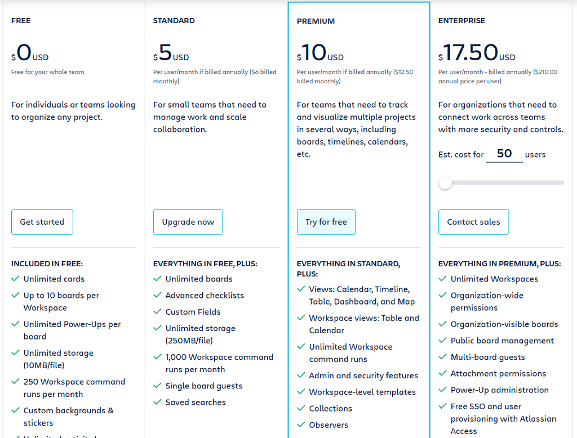The image size is (577, 438).
Task: Click the checkmark icon beside Unlimited cards
Action: [x=15, y=279]
